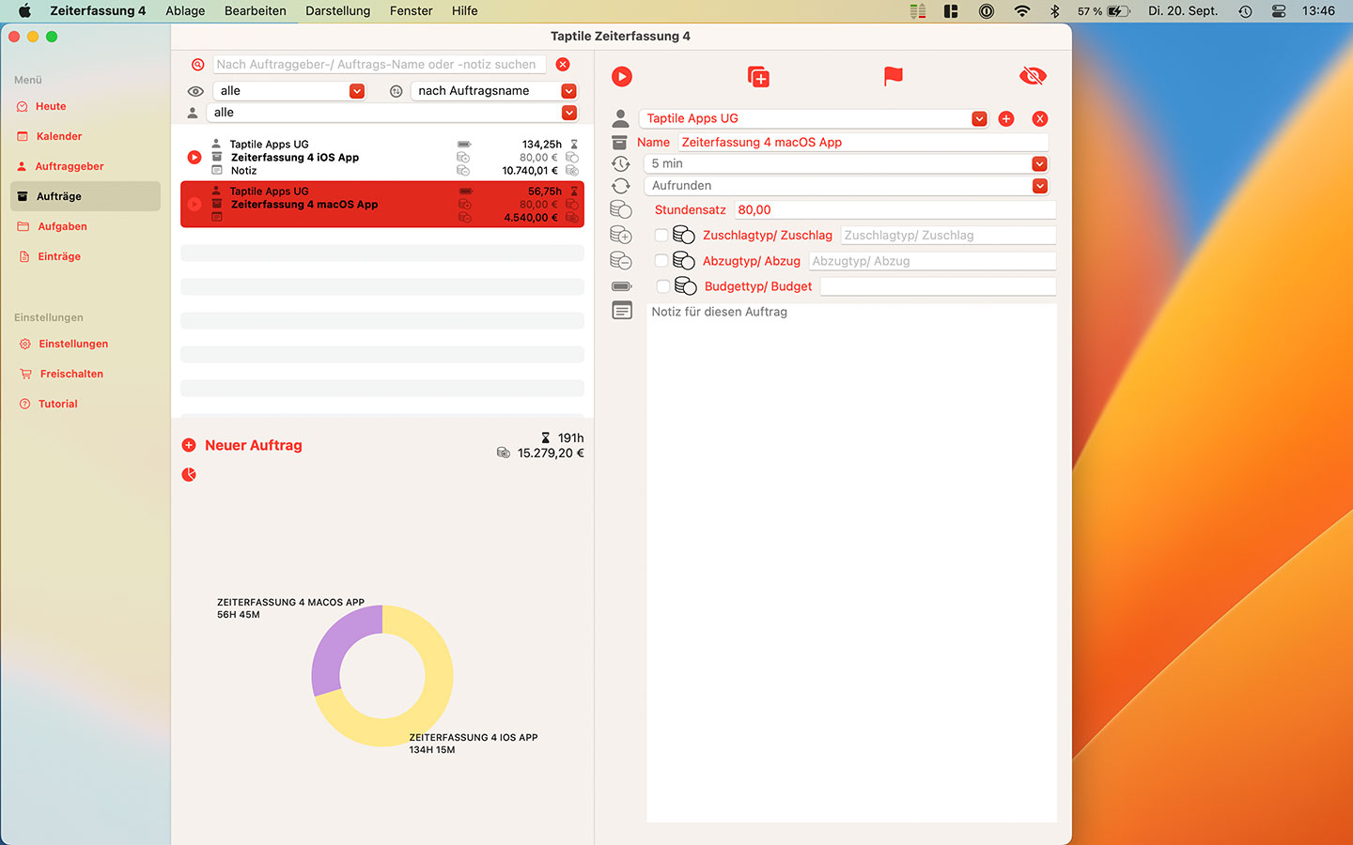Open the client filter 'alle' dropdown
This screenshot has width=1353, height=845.
click(x=392, y=113)
